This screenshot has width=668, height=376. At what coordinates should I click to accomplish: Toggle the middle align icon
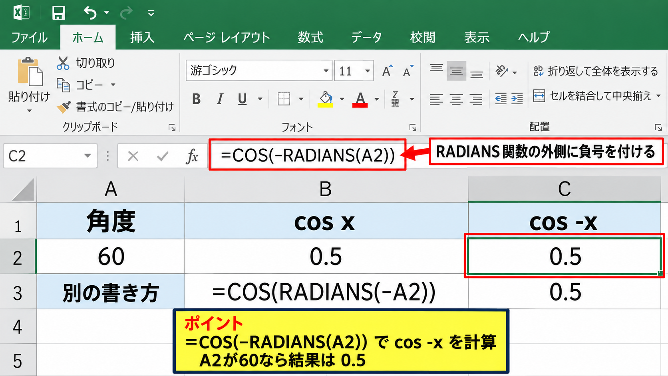tap(456, 71)
